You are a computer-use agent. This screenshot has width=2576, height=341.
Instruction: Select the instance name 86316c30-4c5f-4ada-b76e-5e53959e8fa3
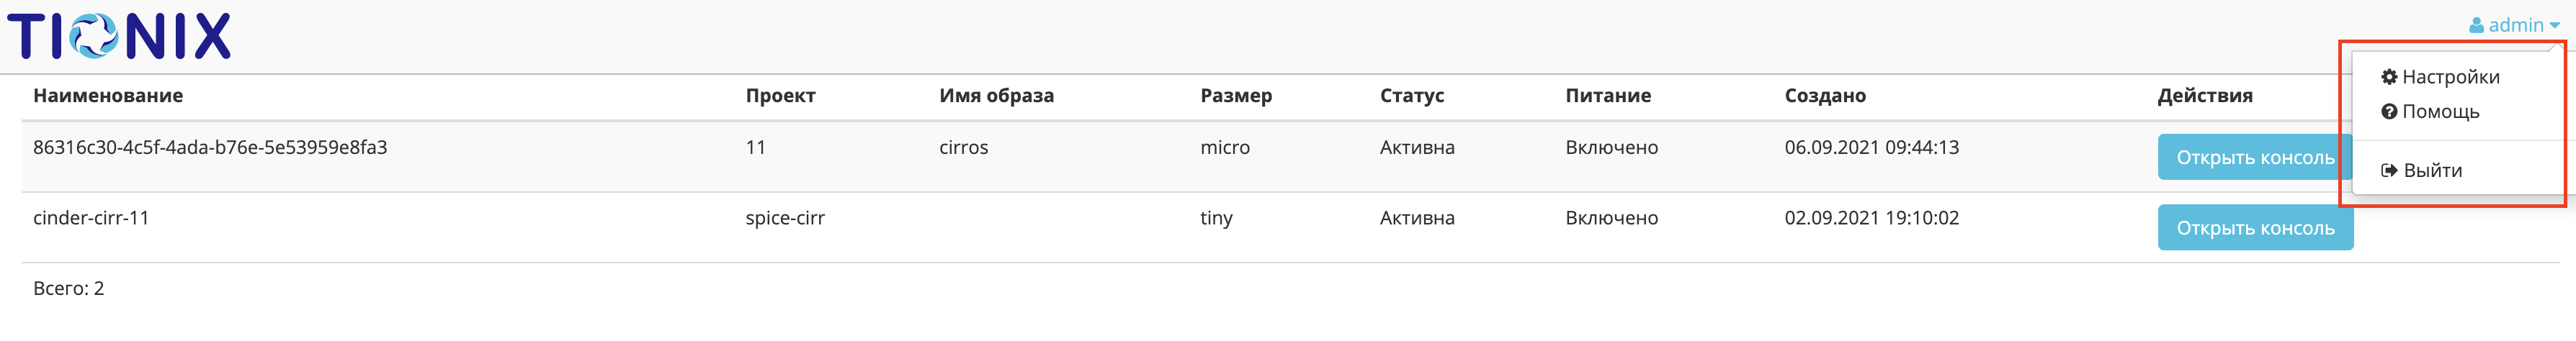pos(210,148)
